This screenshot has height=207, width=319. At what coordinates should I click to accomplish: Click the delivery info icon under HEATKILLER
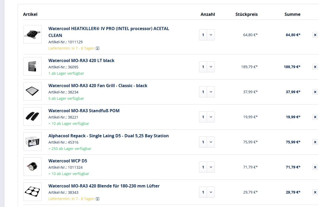point(98,48)
